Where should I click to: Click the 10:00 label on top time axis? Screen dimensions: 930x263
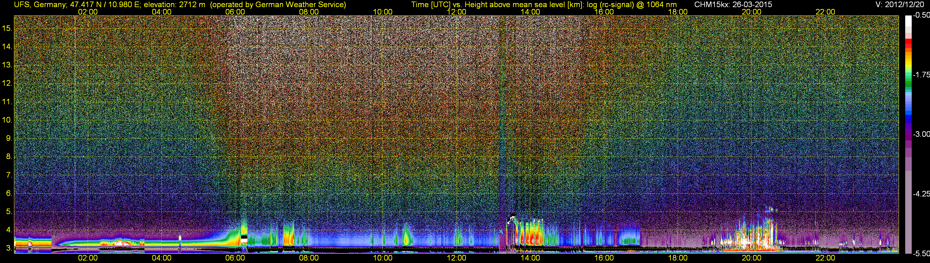coord(383,12)
